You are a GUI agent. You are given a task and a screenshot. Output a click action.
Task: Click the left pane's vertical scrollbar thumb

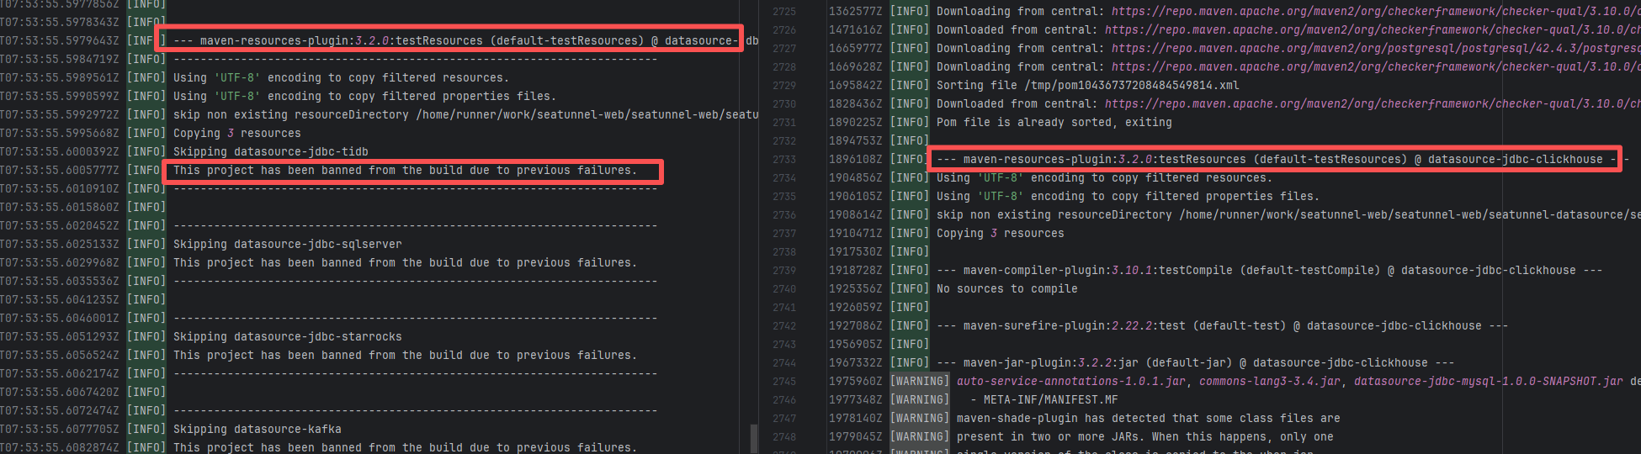[753, 438]
